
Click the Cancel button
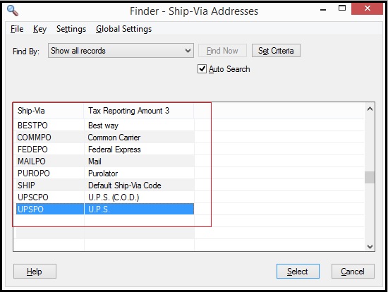pyautogui.click(x=353, y=272)
